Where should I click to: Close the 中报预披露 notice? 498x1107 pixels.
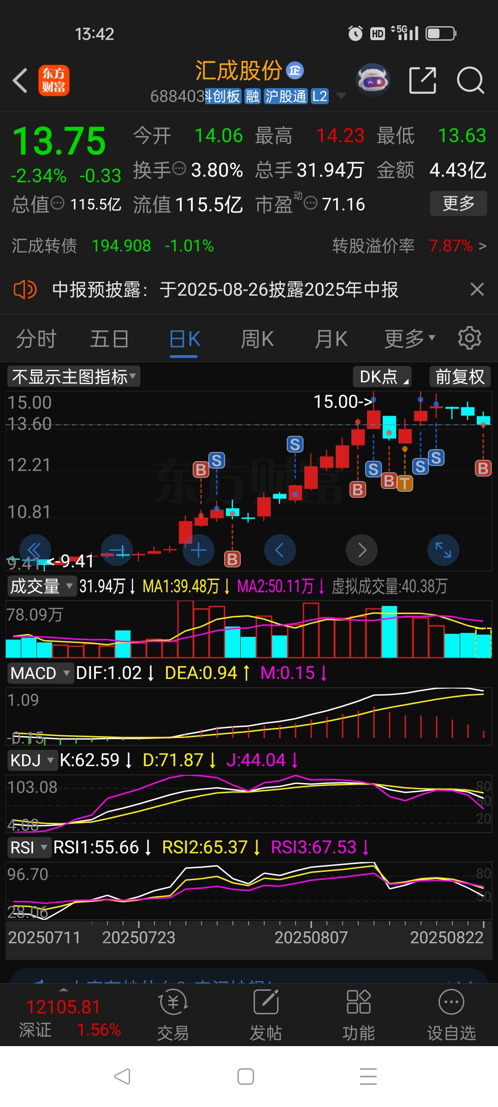point(477,290)
